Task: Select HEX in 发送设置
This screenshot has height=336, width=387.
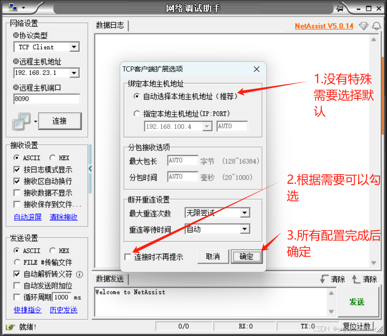Action: pyautogui.click(x=52, y=251)
